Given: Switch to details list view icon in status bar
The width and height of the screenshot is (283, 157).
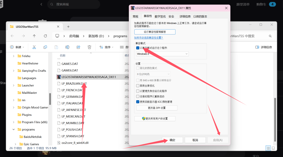Looking at the screenshot, I should 268,148.
